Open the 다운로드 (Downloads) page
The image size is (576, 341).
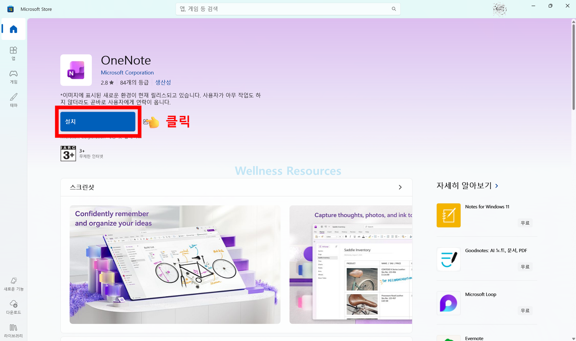click(13, 307)
